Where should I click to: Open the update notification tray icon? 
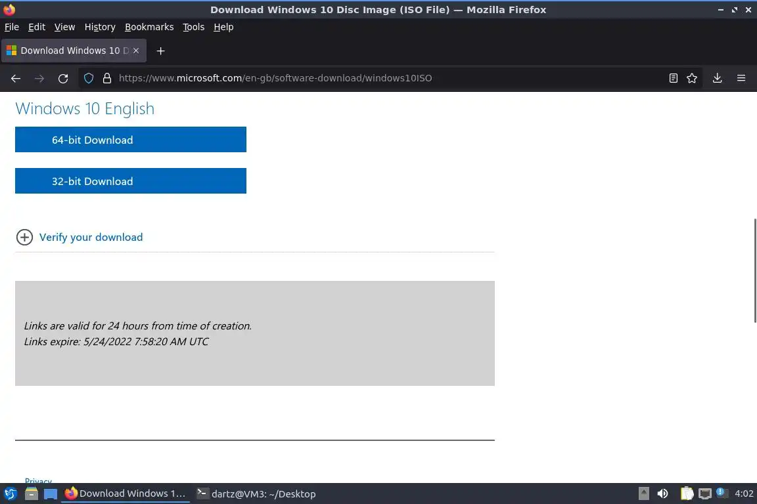point(722,493)
